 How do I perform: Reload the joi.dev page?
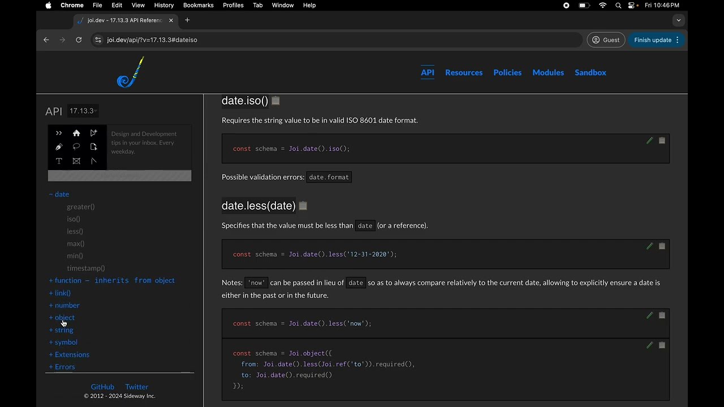pos(79,40)
